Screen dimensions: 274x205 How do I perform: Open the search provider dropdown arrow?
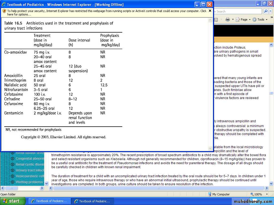(271, 11)
